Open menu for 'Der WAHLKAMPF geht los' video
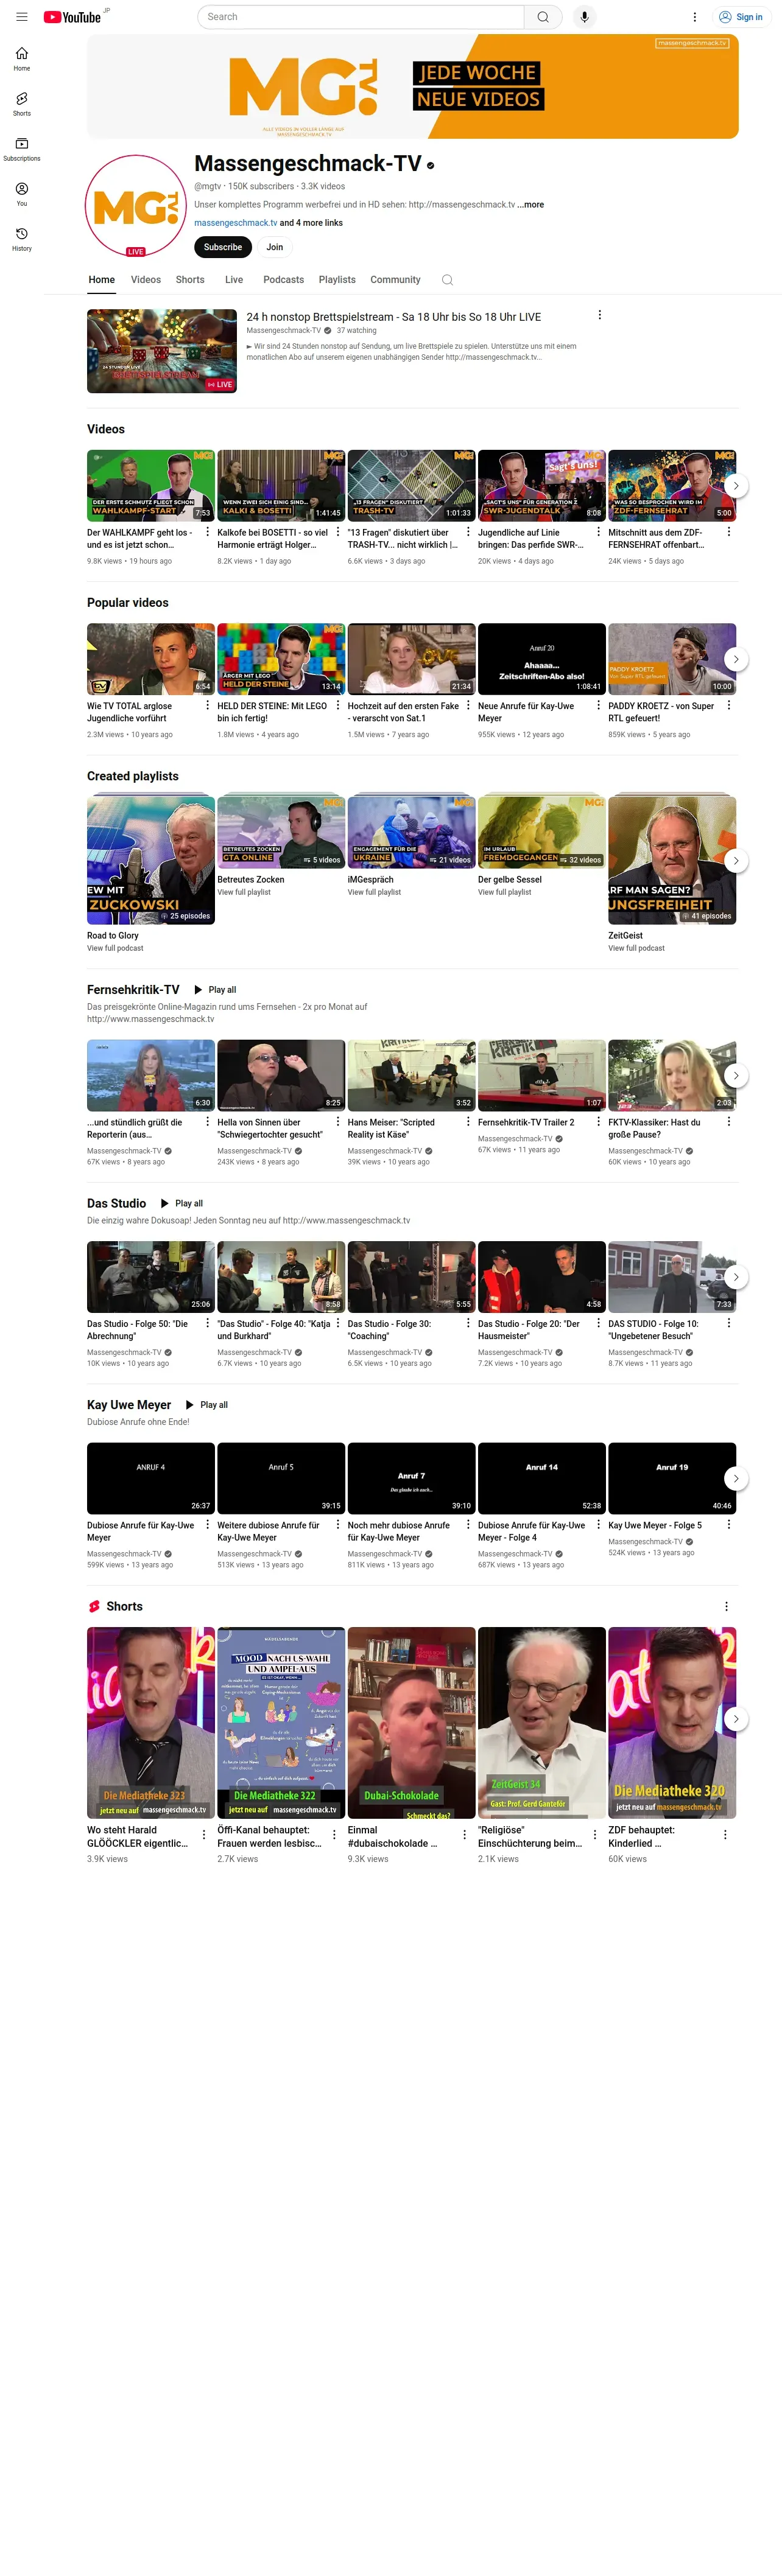 [x=207, y=532]
